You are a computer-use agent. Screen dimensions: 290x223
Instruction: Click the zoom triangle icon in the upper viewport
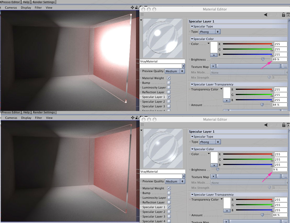(137, 7)
